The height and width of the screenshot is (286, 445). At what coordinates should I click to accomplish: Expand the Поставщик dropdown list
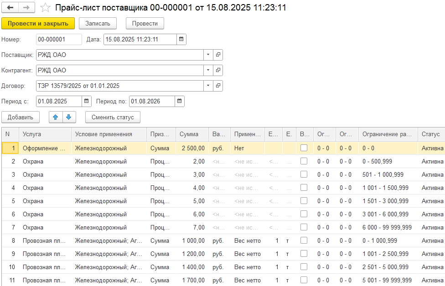coord(208,55)
